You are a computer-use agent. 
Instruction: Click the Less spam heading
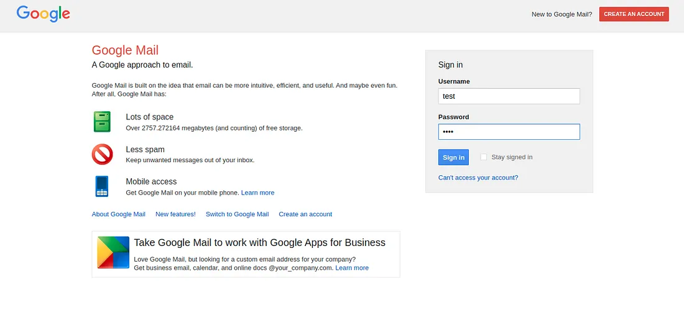click(146, 150)
